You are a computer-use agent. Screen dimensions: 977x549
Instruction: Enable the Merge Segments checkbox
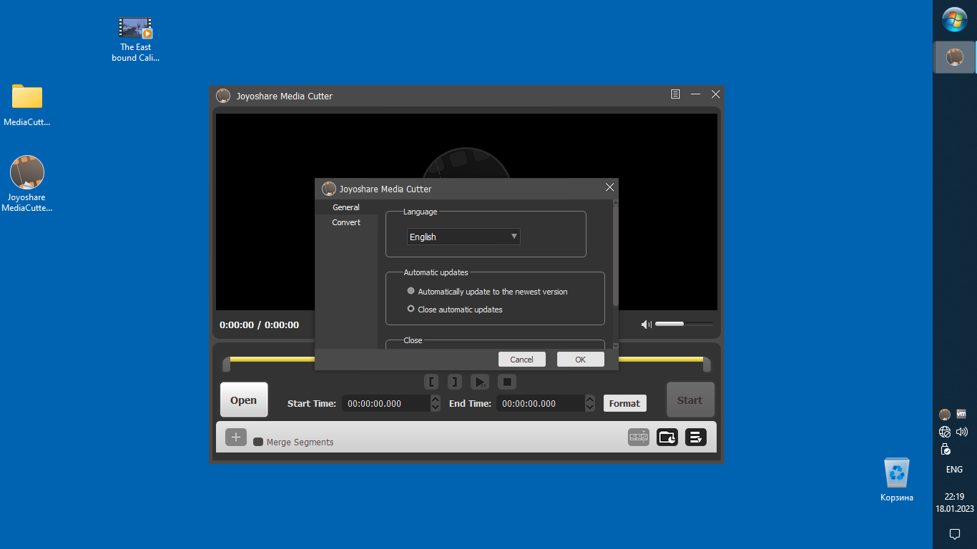[258, 442]
